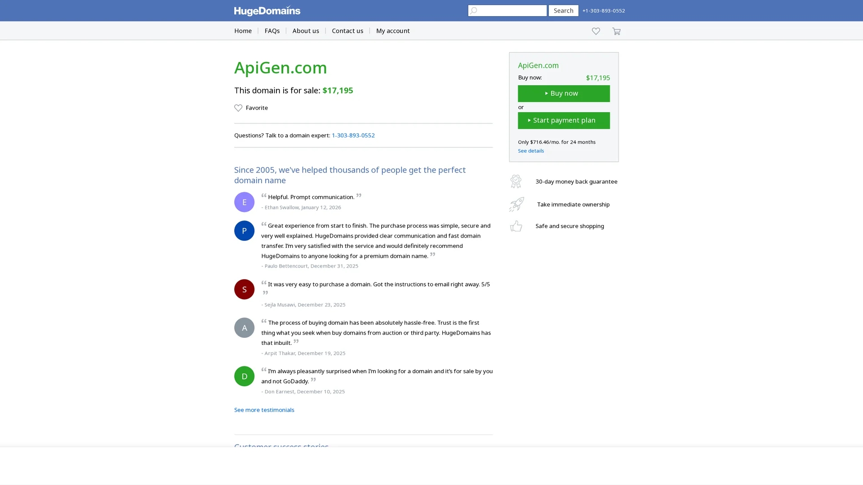Click 'Safe and secure shopping' text

pyautogui.click(x=569, y=226)
